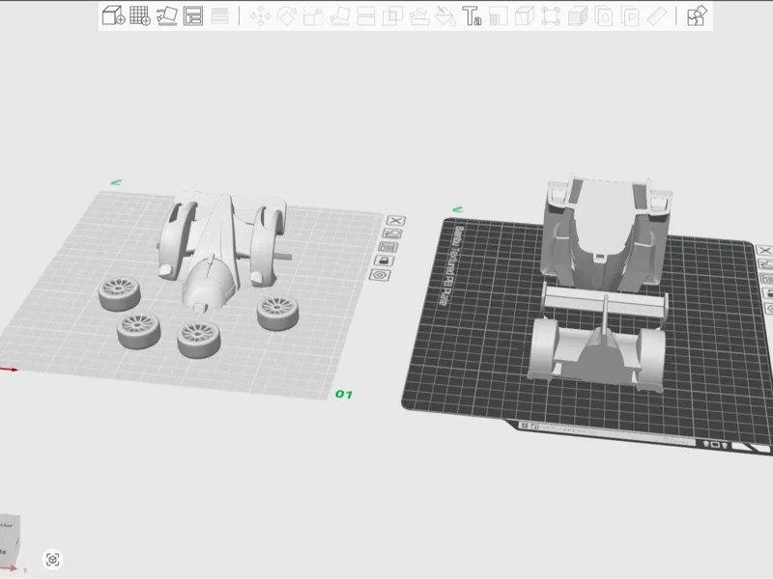This screenshot has width=773, height=579.
Task: Click the stacked layers toolbar icon
Action: pyautogui.click(x=577, y=16)
